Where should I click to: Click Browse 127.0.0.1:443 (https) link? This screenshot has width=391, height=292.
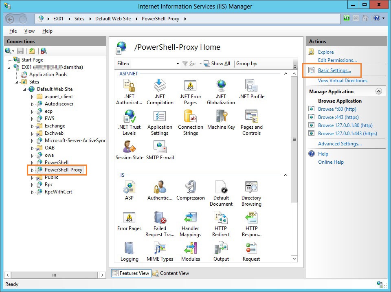(347, 134)
